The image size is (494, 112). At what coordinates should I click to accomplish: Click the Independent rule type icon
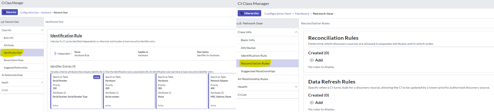click(x=55, y=53)
